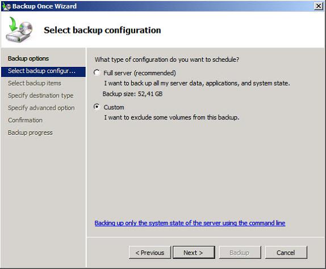Select the Confirmation step in sidebar
The image size is (326, 269).
click(25, 120)
